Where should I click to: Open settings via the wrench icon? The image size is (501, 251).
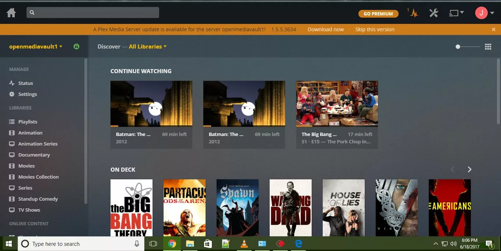(x=434, y=12)
